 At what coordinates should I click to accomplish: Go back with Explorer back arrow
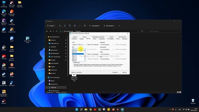coord(47,31)
